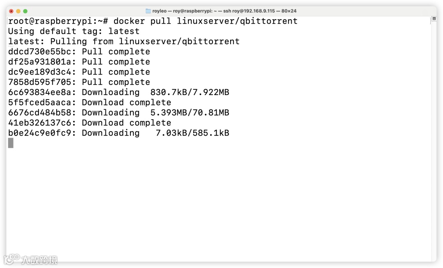Click the 'Using default tag: latest' line
443x268 pixels.
74,31
